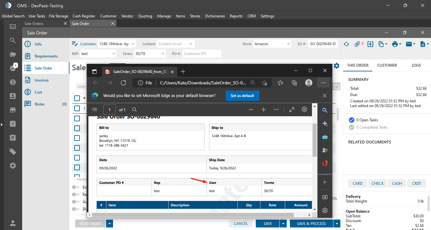Image resolution: width=431 pixels, height=230 pixels.
Task: Open Edge Collections icon
Action: pyautogui.click(x=294, y=83)
